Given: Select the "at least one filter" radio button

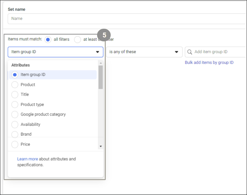Looking at the screenshot, I should point(78,40).
